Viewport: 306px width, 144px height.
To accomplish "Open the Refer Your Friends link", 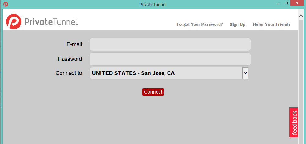I will click(x=271, y=24).
